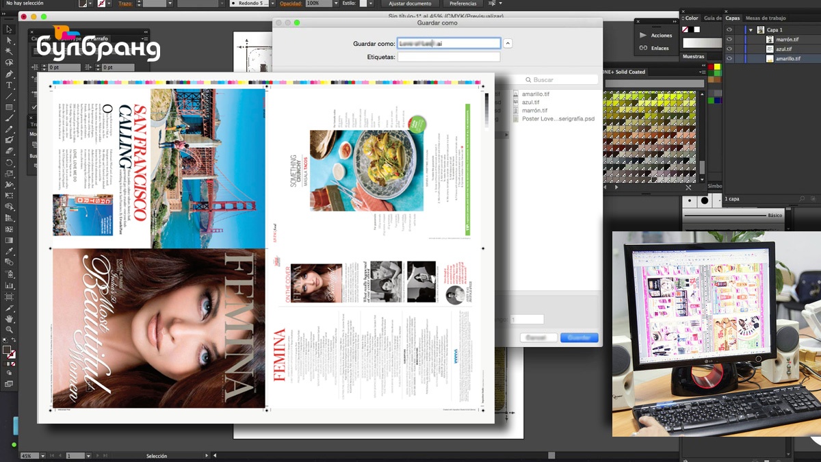Collapse the Capa 1 layer group
This screenshot has height=462, width=821.
[751, 30]
